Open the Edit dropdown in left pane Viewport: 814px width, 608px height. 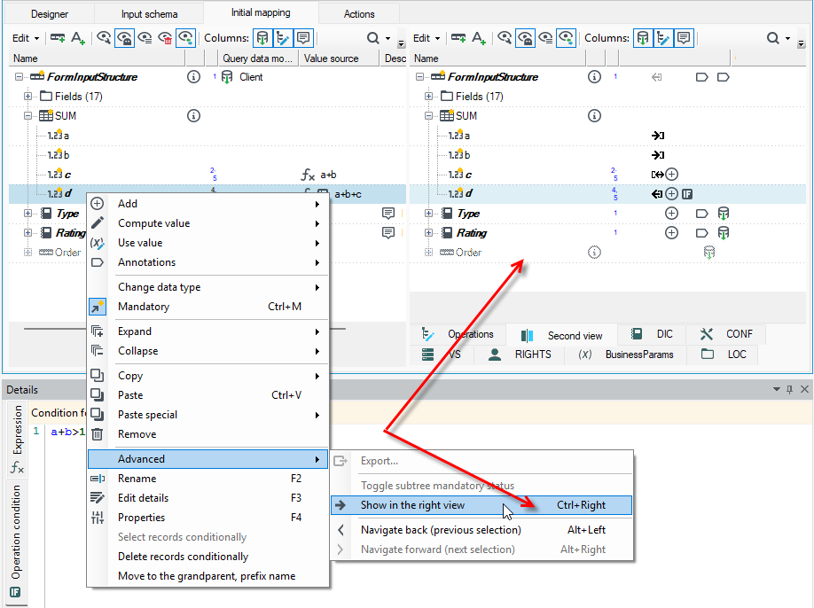[26, 38]
